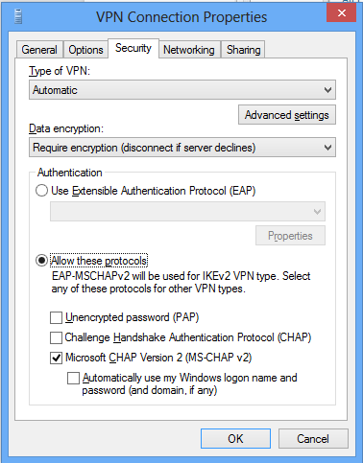Click the EAP Properties button
This screenshot has height=463, width=363.
coord(290,236)
